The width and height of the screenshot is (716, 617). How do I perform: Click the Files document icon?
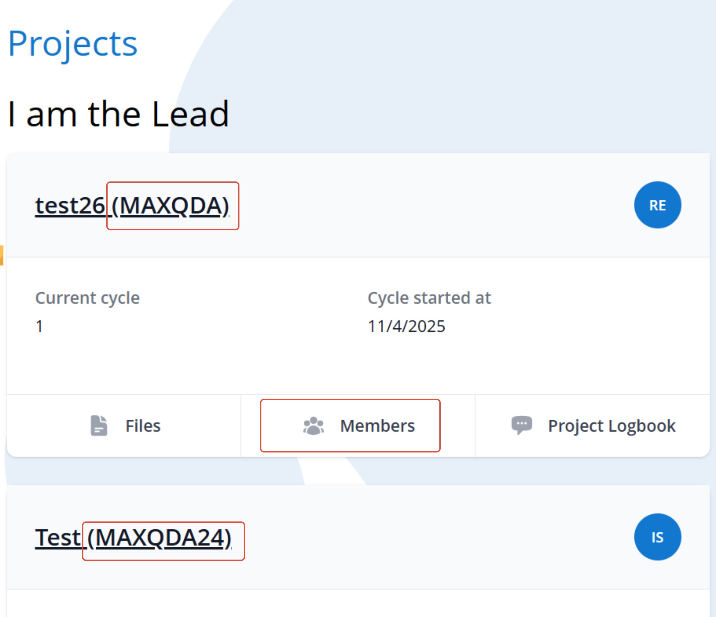(99, 426)
